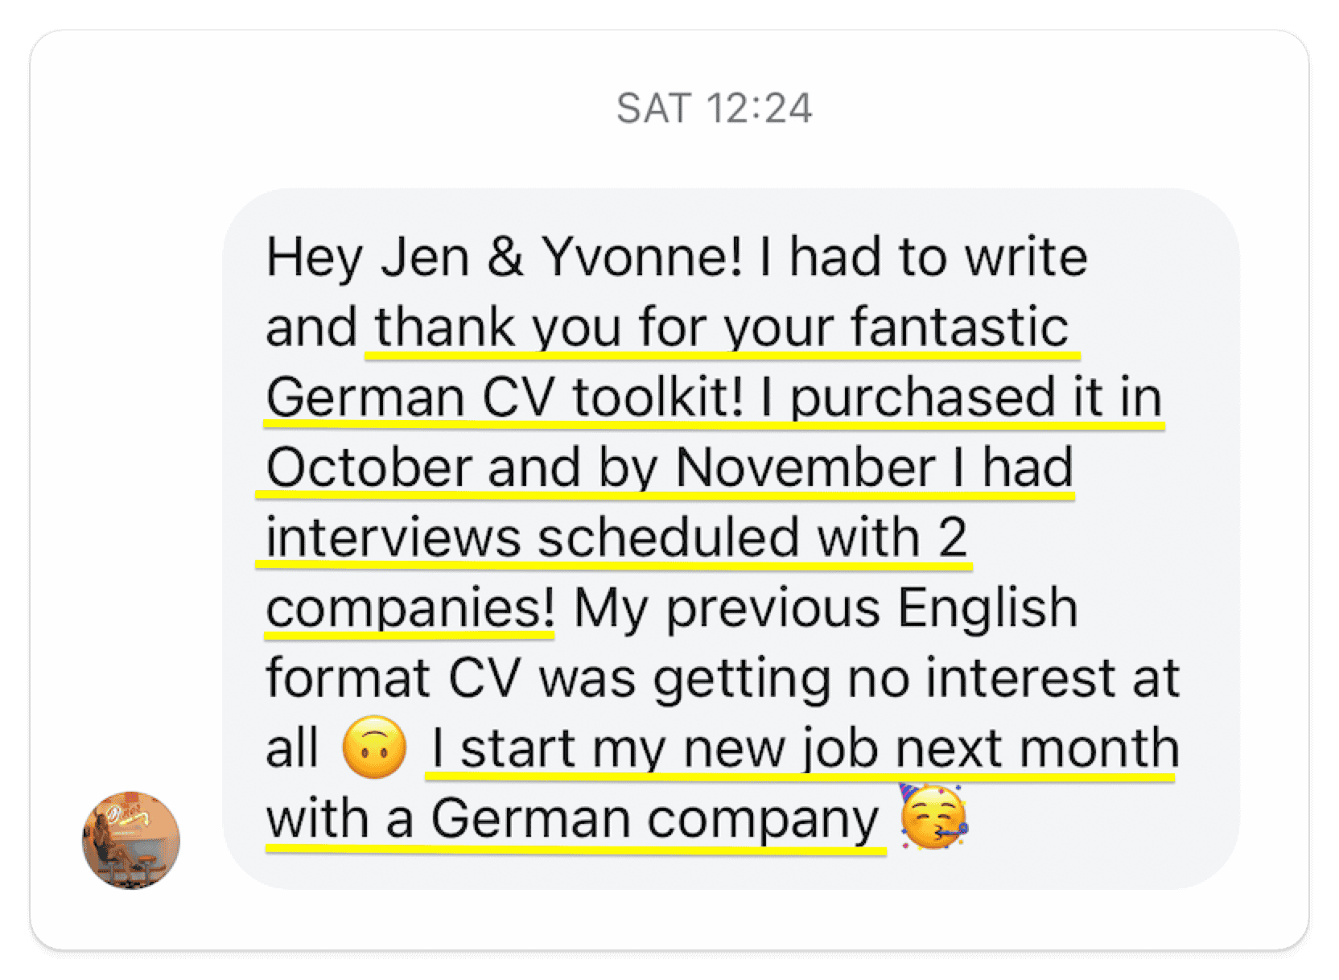1339x980 pixels.
Task: Click the underlined word "October"
Action: pos(369,467)
